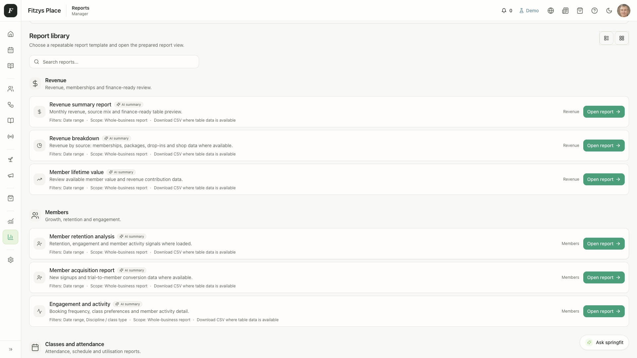The width and height of the screenshot is (637, 358).
Task: Open the Member acquisition report
Action: coord(604,277)
